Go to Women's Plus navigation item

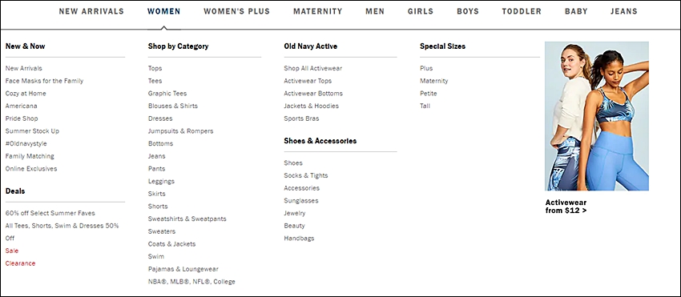[x=236, y=12]
